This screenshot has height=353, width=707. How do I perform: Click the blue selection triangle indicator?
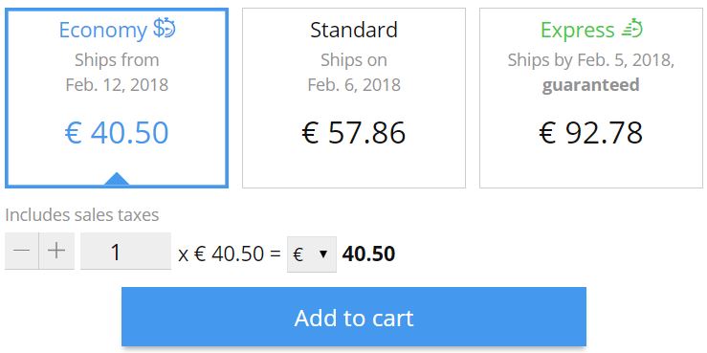(x=117, y=179)
